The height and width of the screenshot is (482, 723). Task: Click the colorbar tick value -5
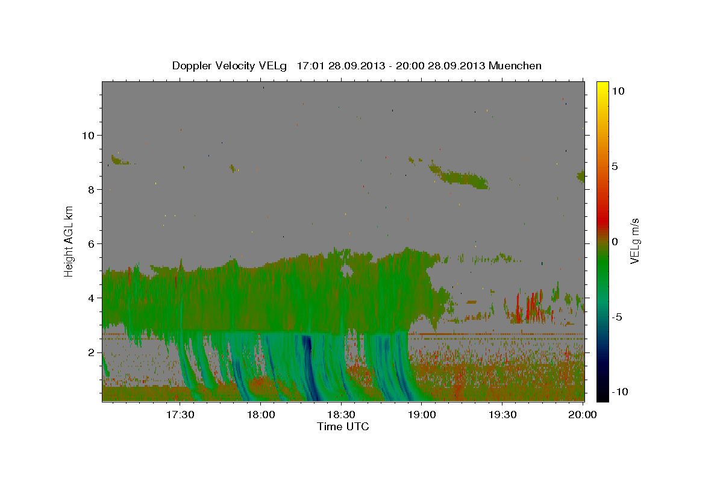(617, 317)
